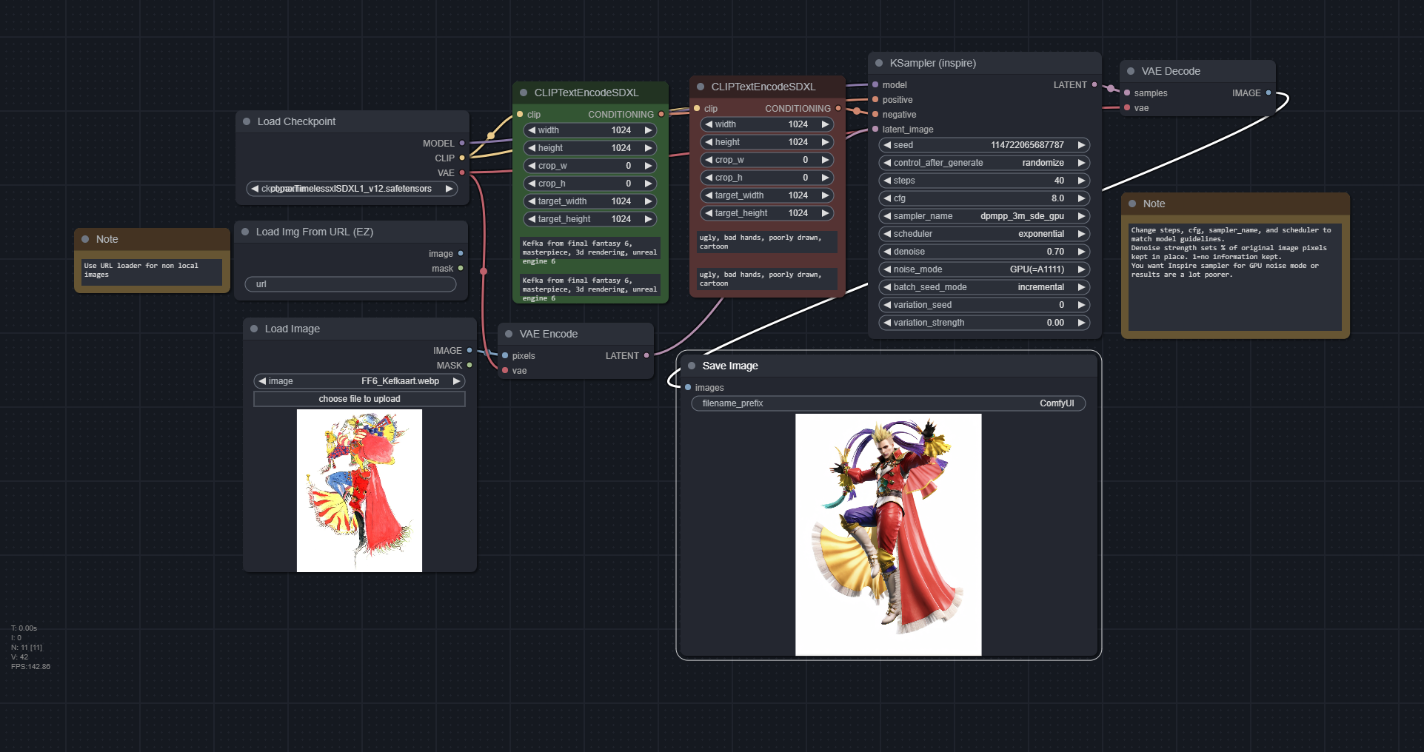This screenshot has height=752, width=1424.
Task: Increase green node target_height with right arrow
Action: point(648,219)
